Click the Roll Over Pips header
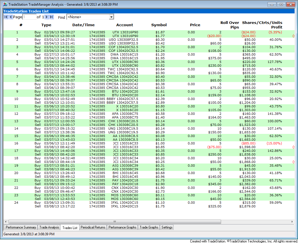The image size is (298, 243). coord(230,25)
